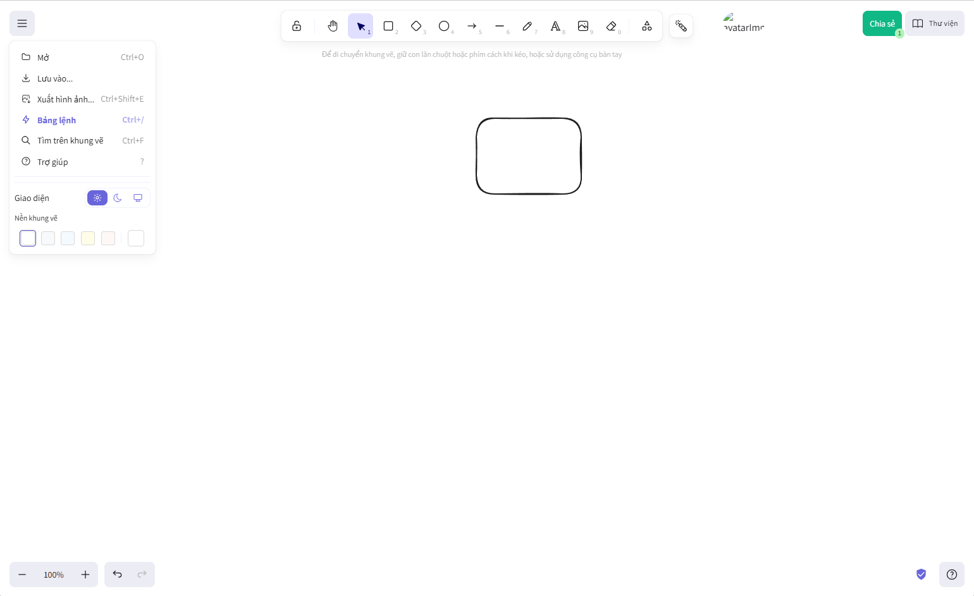Open the extra shapes tool menu
The height and width of the screenshot is (596, 974).
[x=646, y=26]
